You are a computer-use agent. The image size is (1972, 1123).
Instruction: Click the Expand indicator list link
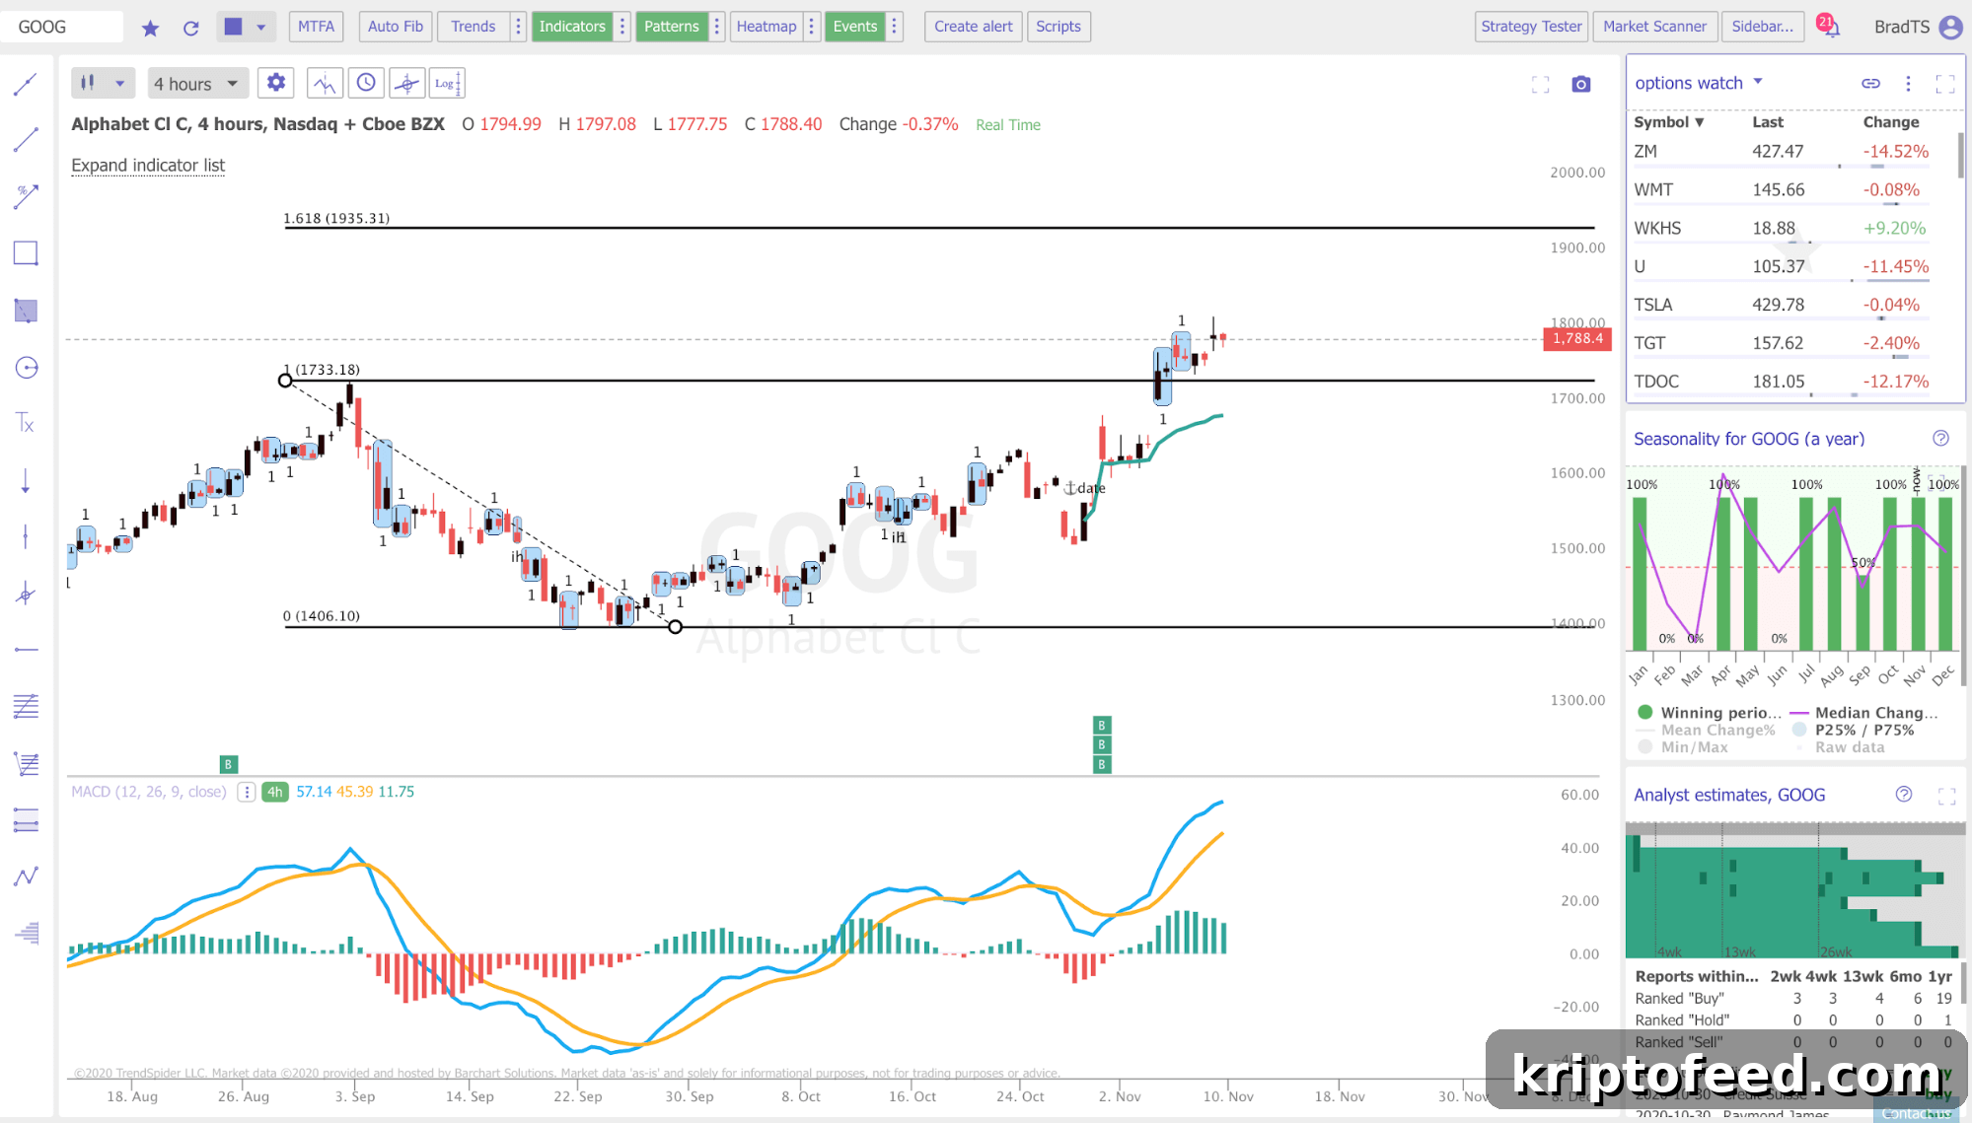coord(148,166)
